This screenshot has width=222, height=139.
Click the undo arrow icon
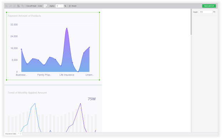[x=6, y=6]
